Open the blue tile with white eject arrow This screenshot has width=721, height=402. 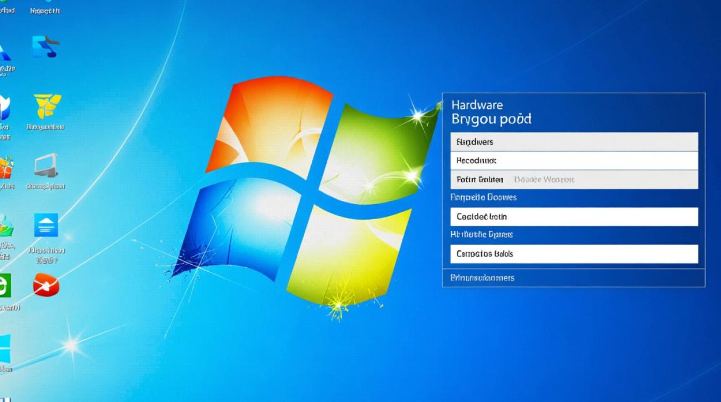tap(46, 225)
